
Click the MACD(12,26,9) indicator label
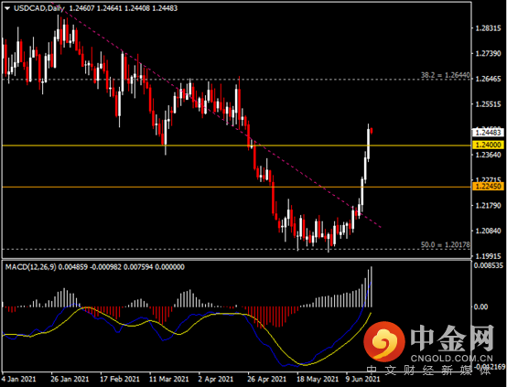click(31, 267)
